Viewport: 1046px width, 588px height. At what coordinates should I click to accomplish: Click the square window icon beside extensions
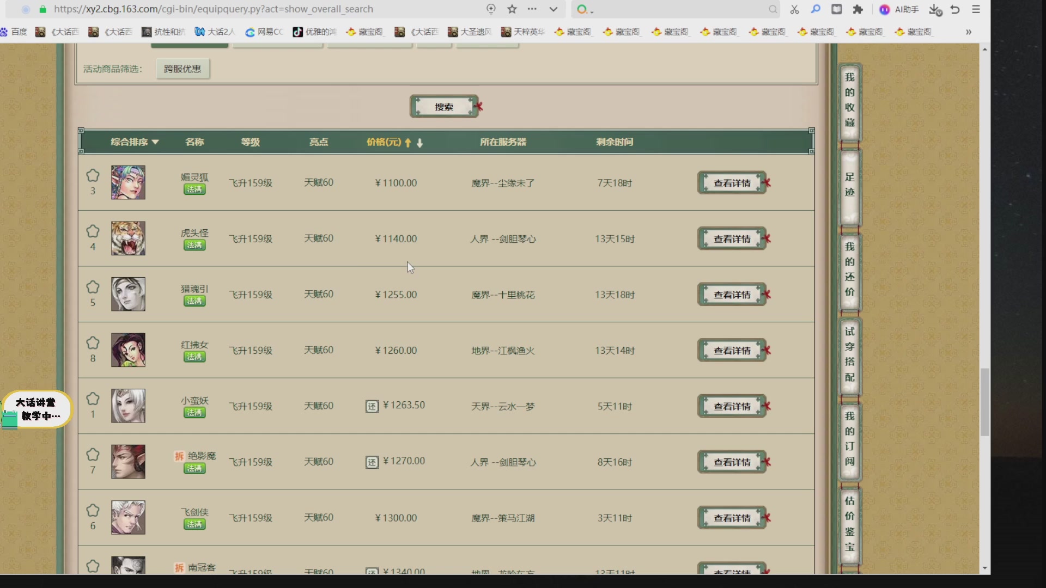837,9
